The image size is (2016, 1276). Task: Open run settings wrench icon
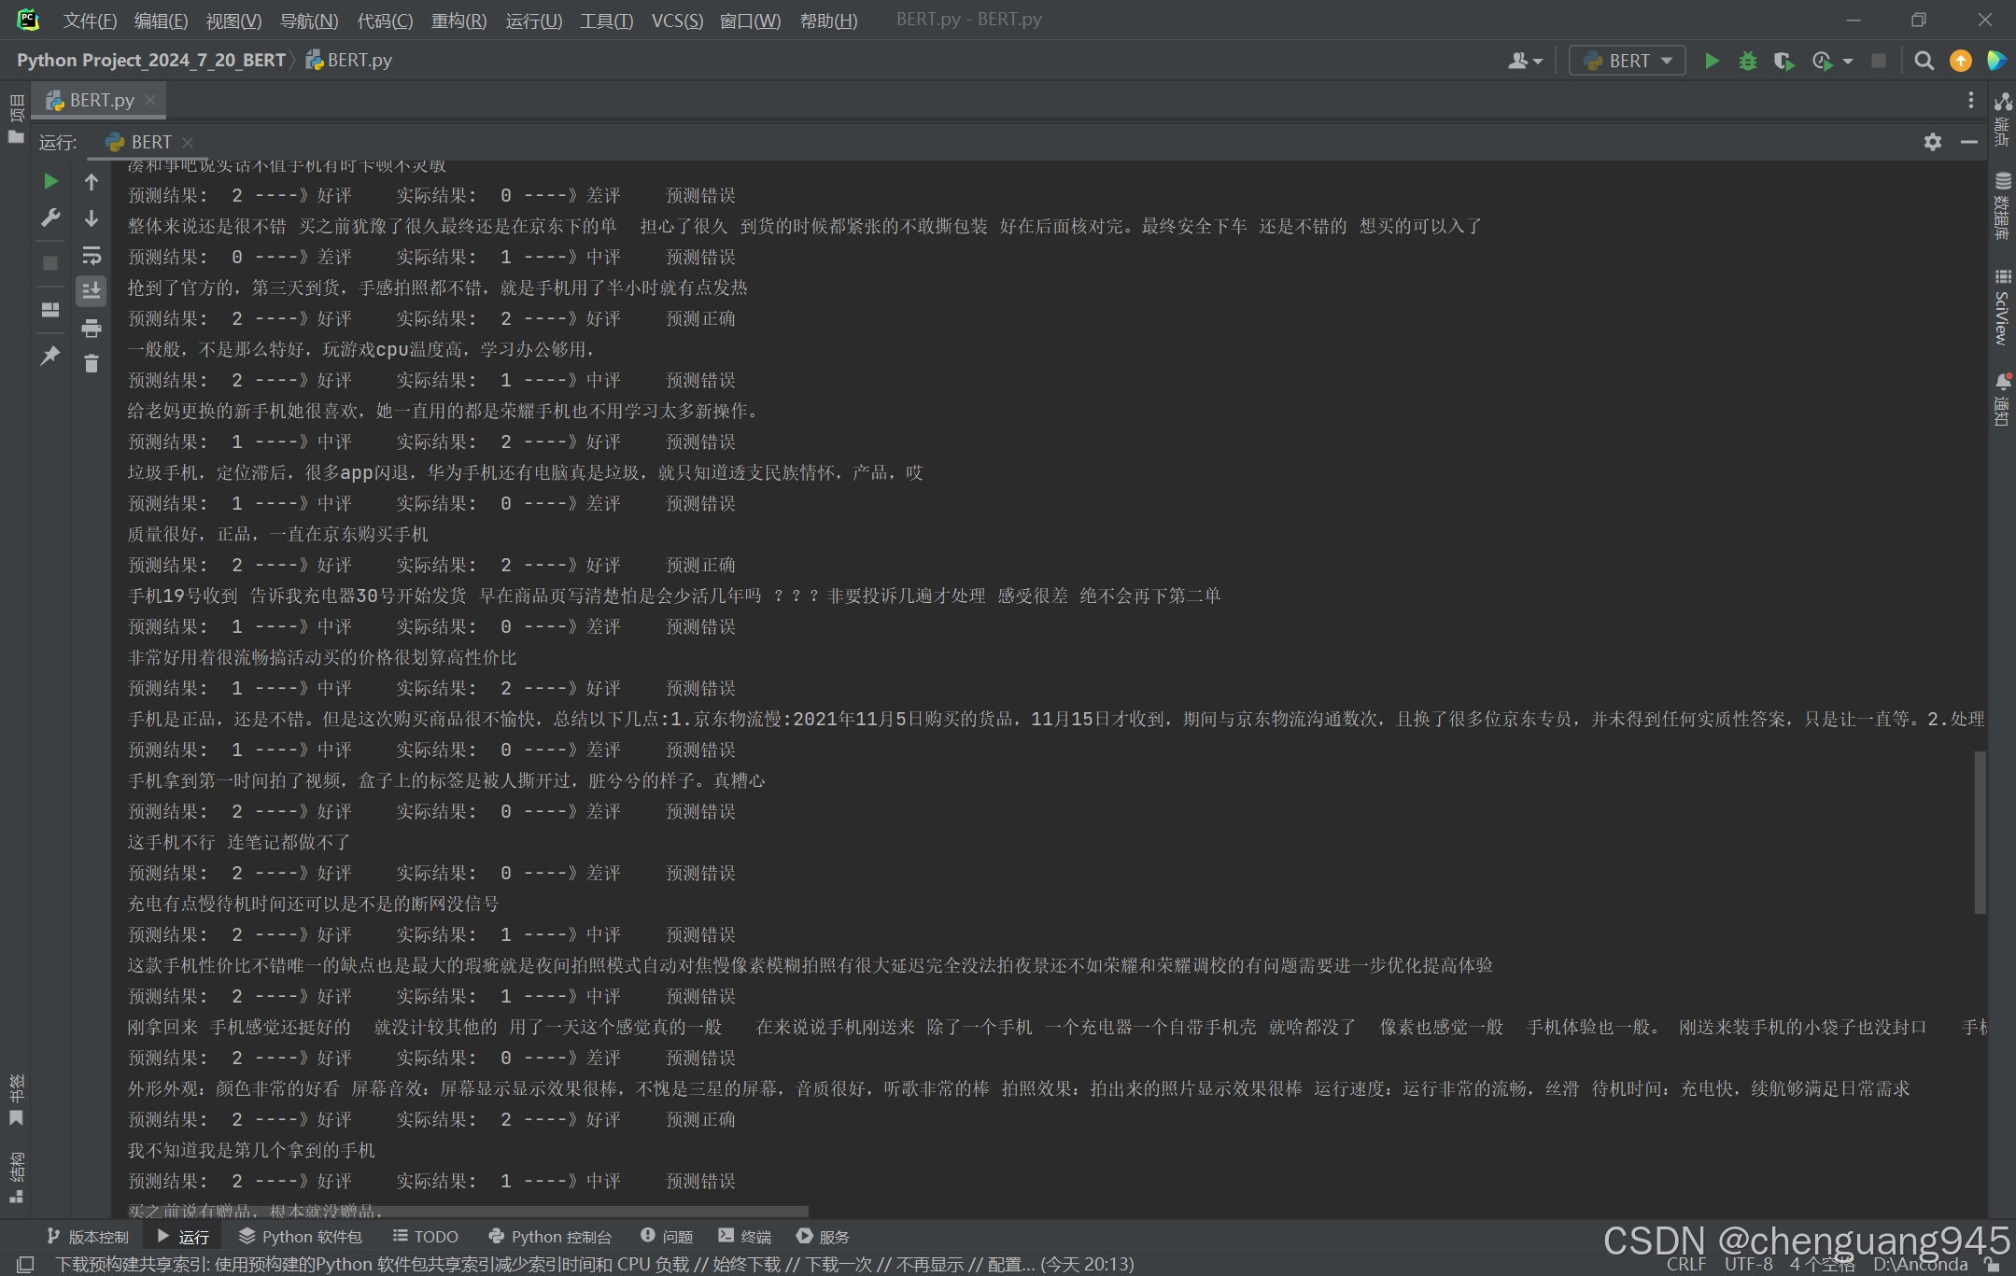50,217
